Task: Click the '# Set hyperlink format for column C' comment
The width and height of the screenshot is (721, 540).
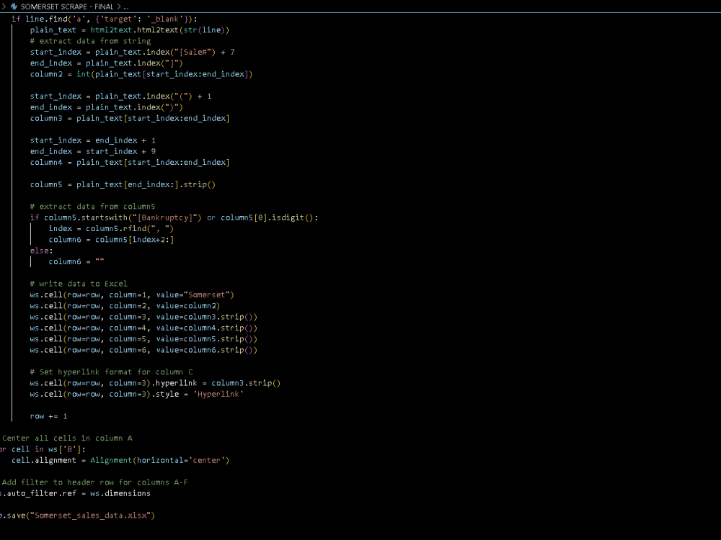Action: click(111, 372)
